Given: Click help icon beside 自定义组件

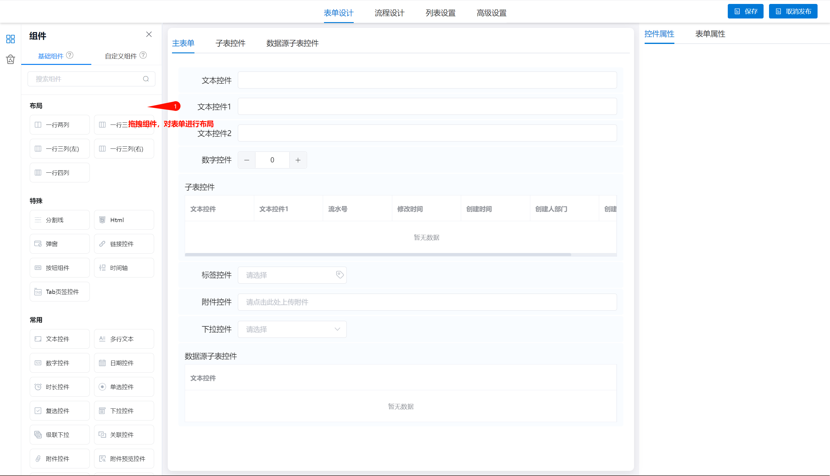Looking at the screenshot, I should [143, 55].
